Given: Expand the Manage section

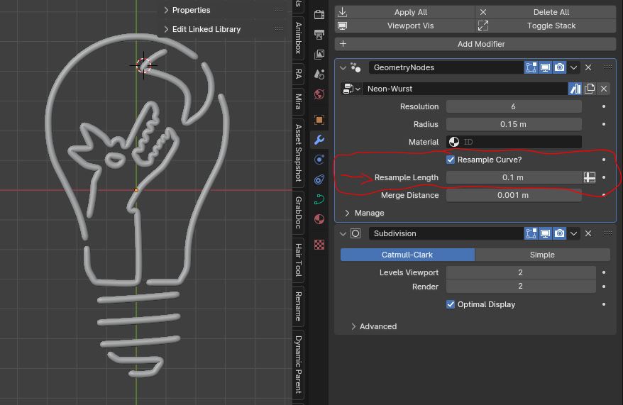Looking at the screenshot, I should coord(348,213).
